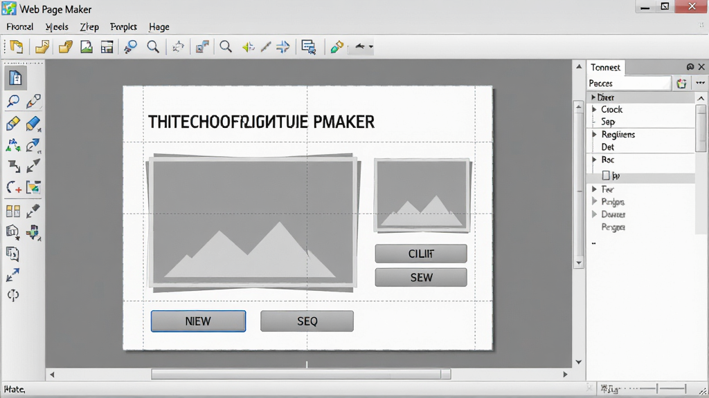Expand the Crock tree node

pos(595,109)
